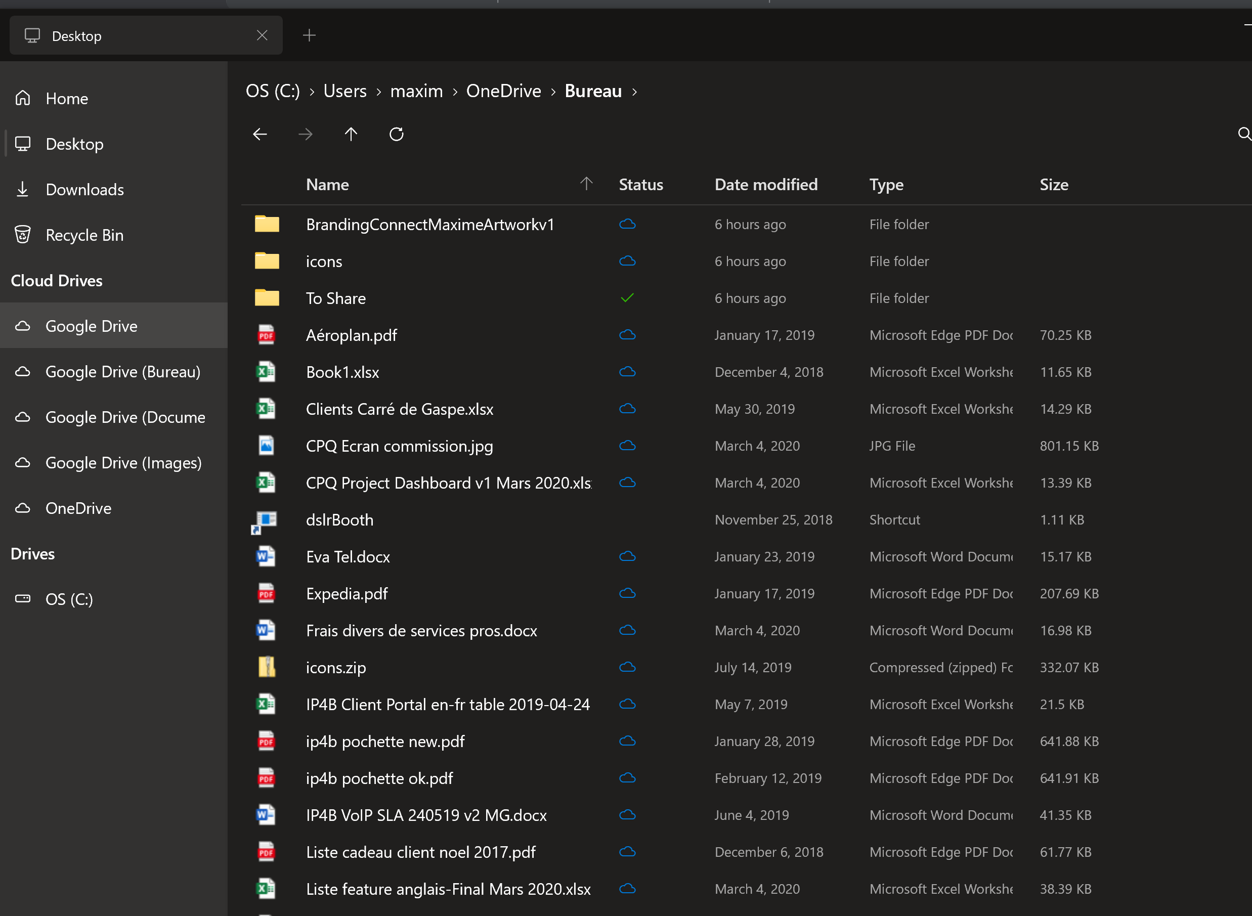Click 801.15 KB size cell
1252x916 pixels.
pyautogui.click(x=1069, y=446)
